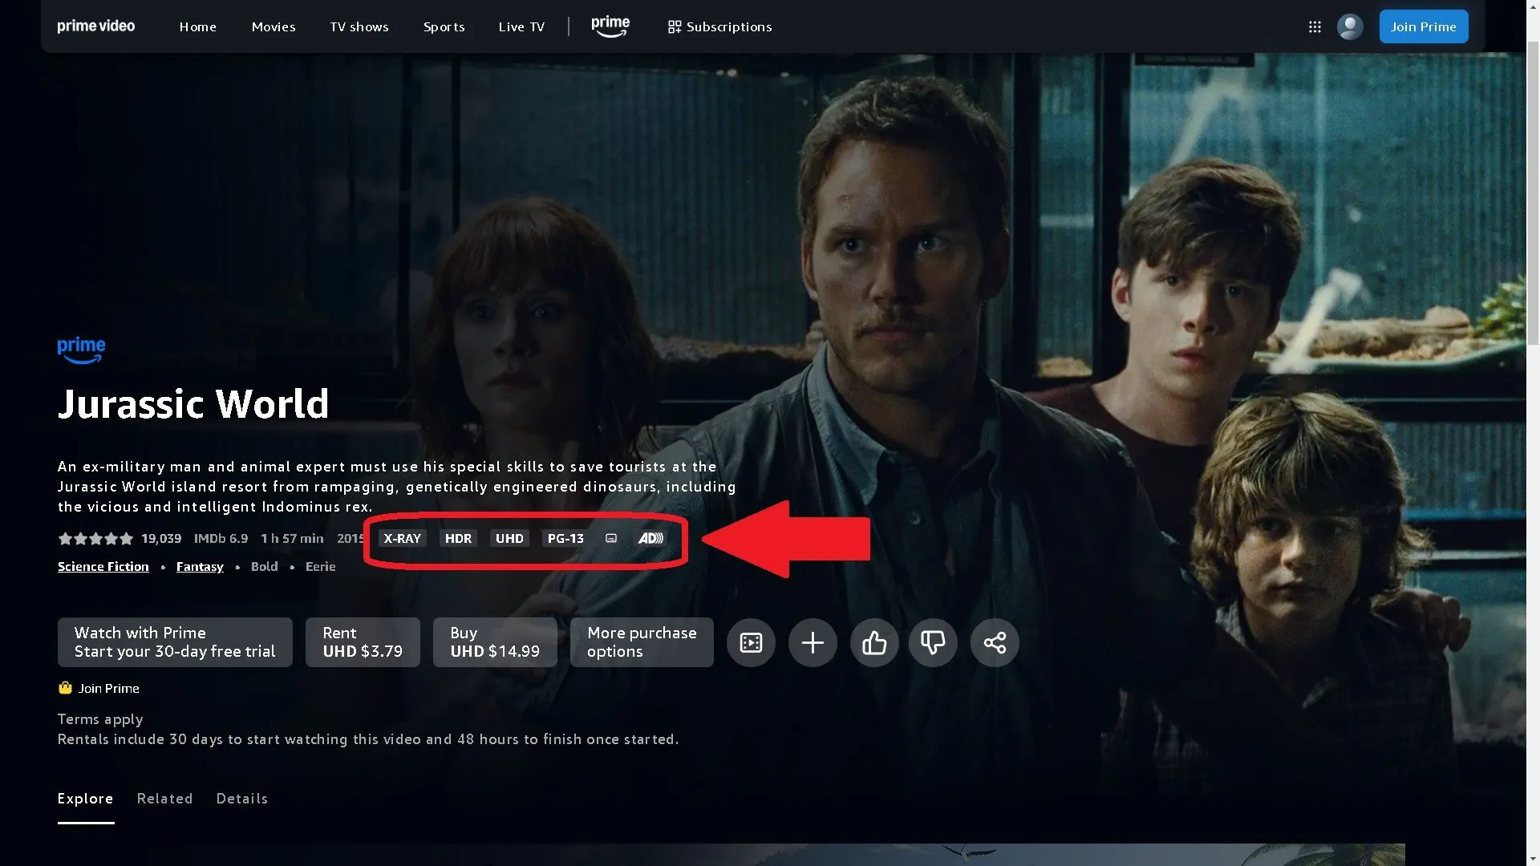Open Subscriptions navigation item
Viewport: 1540px width, 866px height.
(x=719, y=26)
